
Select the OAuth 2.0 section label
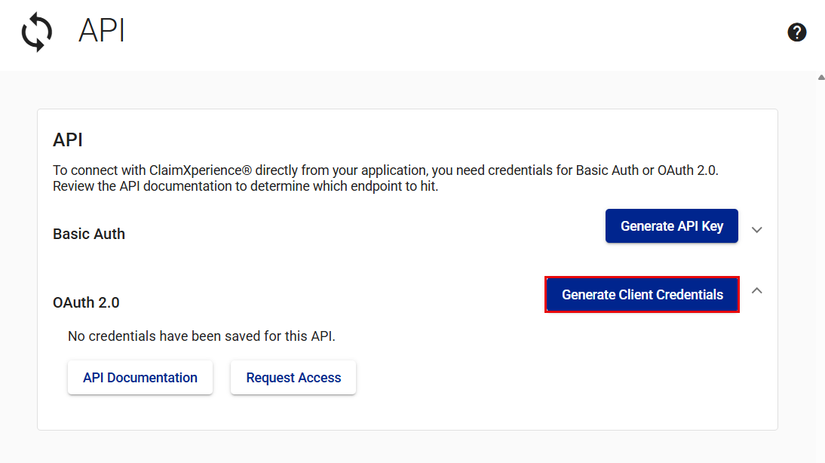pyautogui.click(x=86, y=303)
